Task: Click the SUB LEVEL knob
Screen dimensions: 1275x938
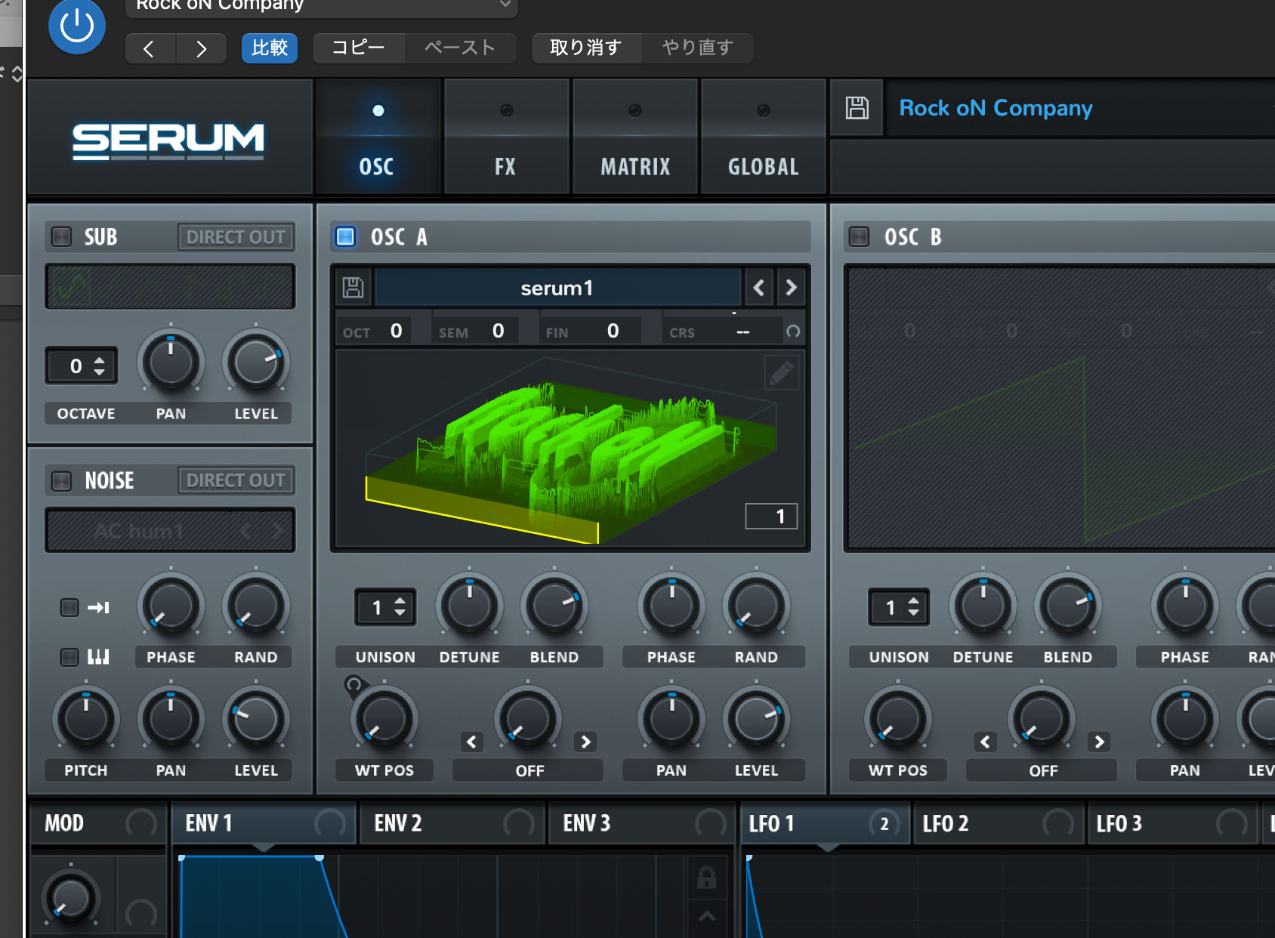Action: coord(256,363)
